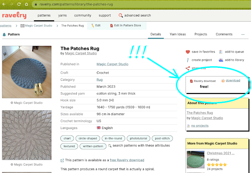Click the no projects page icon

(188, 126)
